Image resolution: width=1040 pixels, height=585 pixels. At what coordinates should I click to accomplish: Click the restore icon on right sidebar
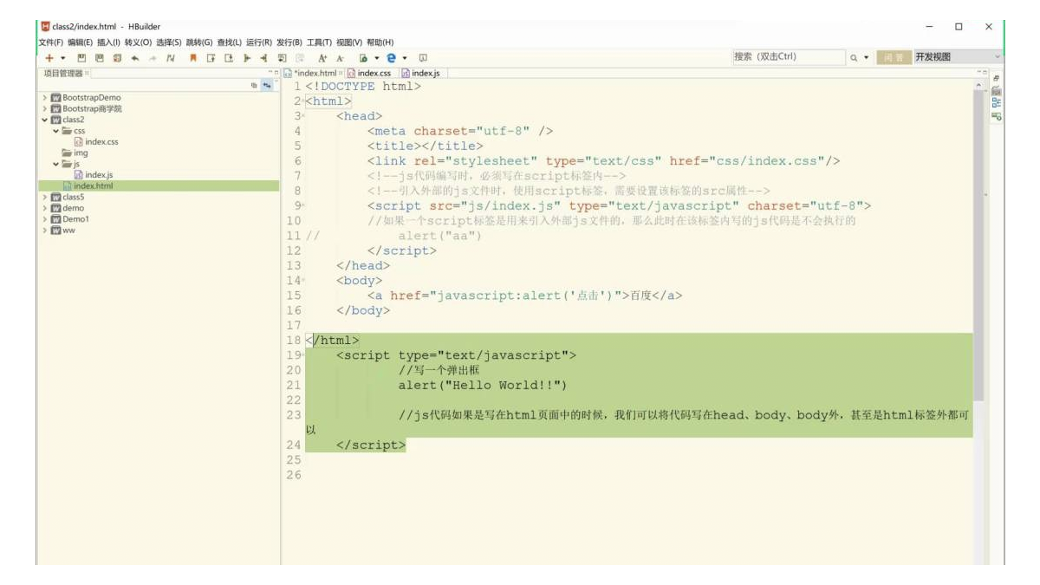[997, 78]
